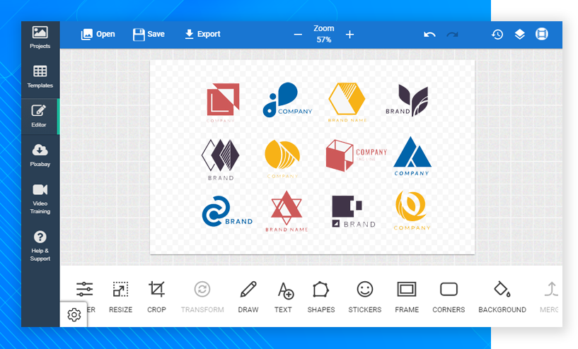Open Video Training section

tap(40, 199)
